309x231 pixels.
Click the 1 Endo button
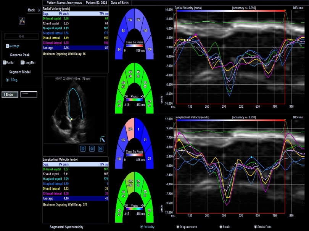10,94
